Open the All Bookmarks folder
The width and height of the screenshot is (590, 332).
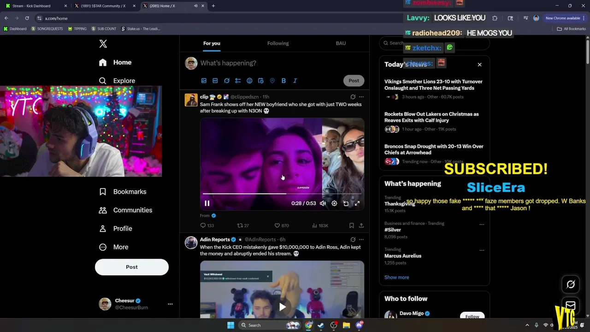[572, 29]
